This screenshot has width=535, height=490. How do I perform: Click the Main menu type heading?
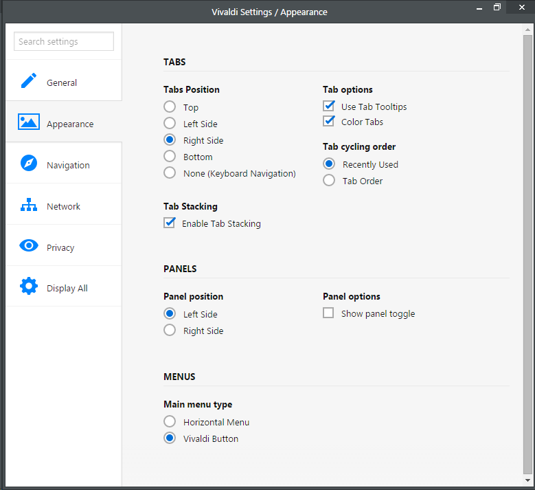[x=198, y=405]
